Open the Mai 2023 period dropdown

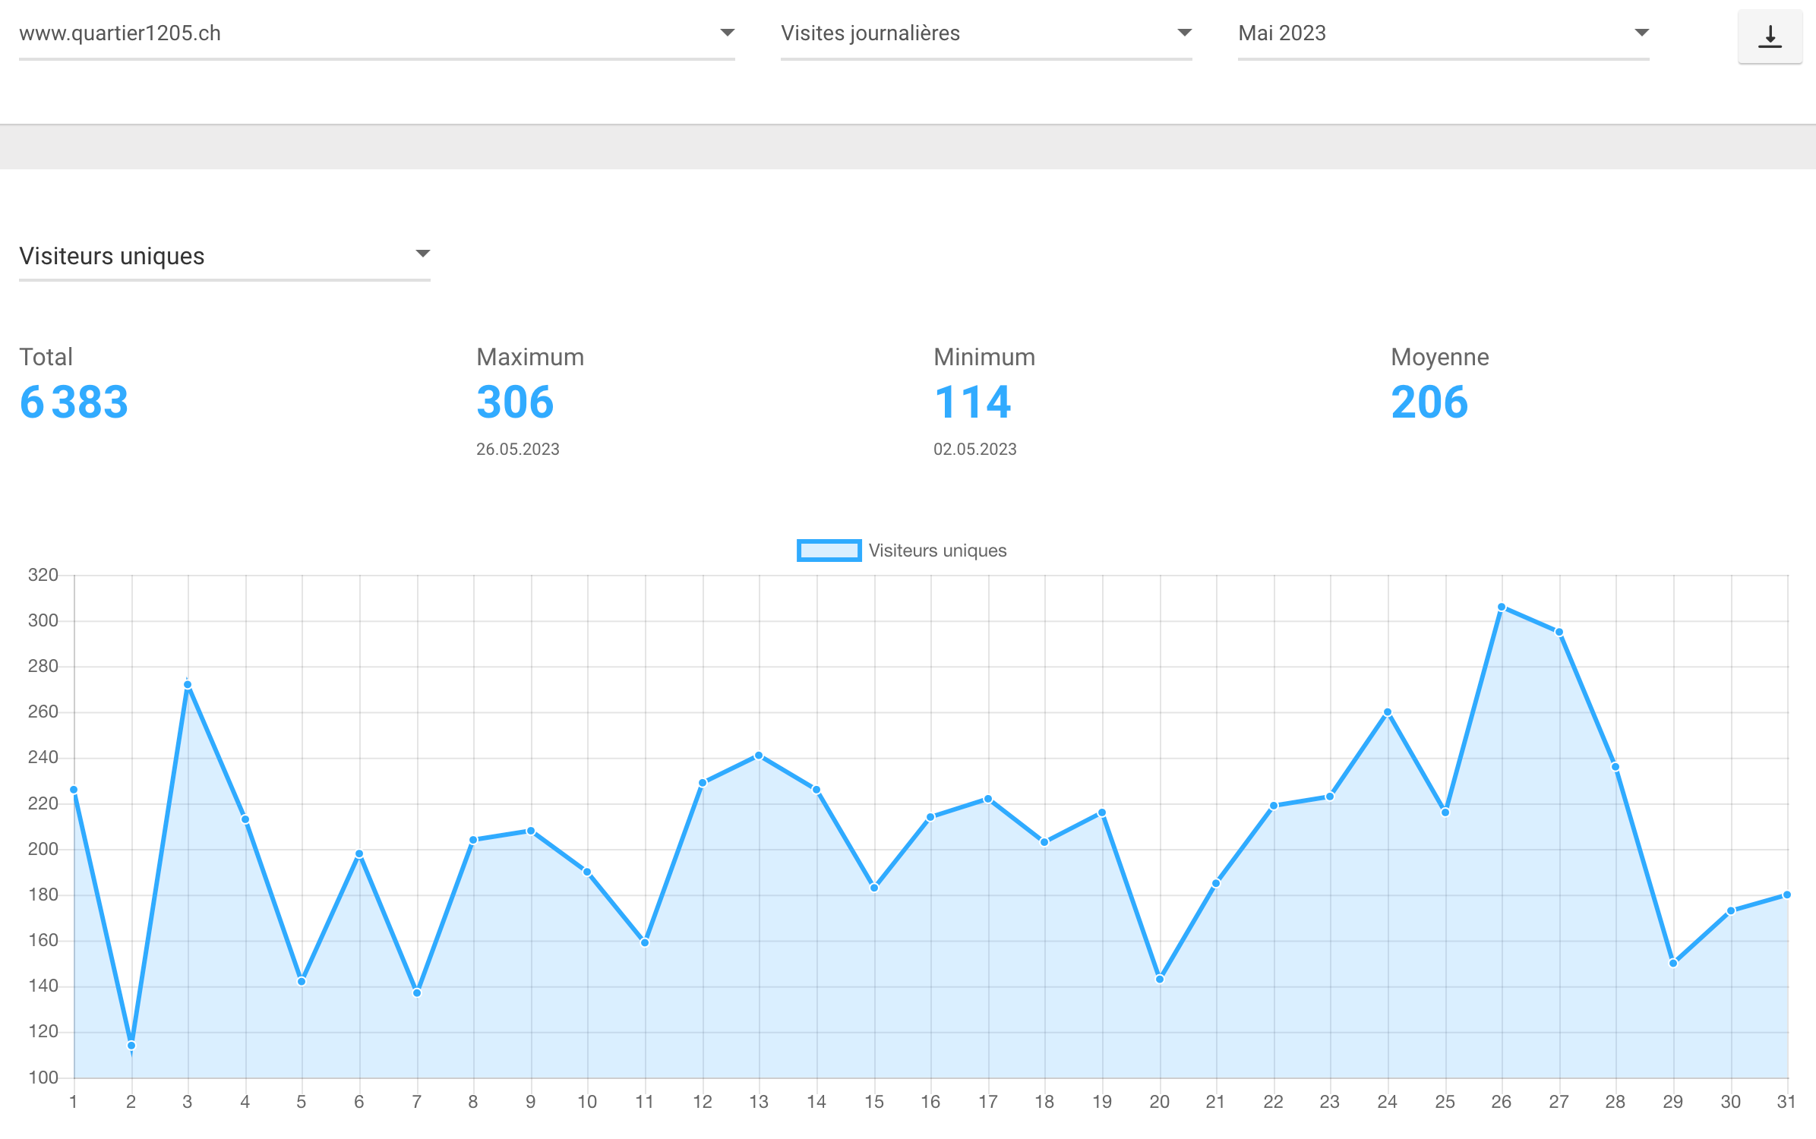pyautogui.click(x=1443, y=33)
